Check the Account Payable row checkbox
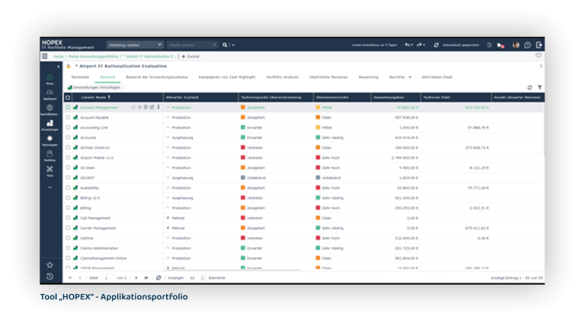Image resolution: width=585 pixels, height=326 pixels. [68, 117]
